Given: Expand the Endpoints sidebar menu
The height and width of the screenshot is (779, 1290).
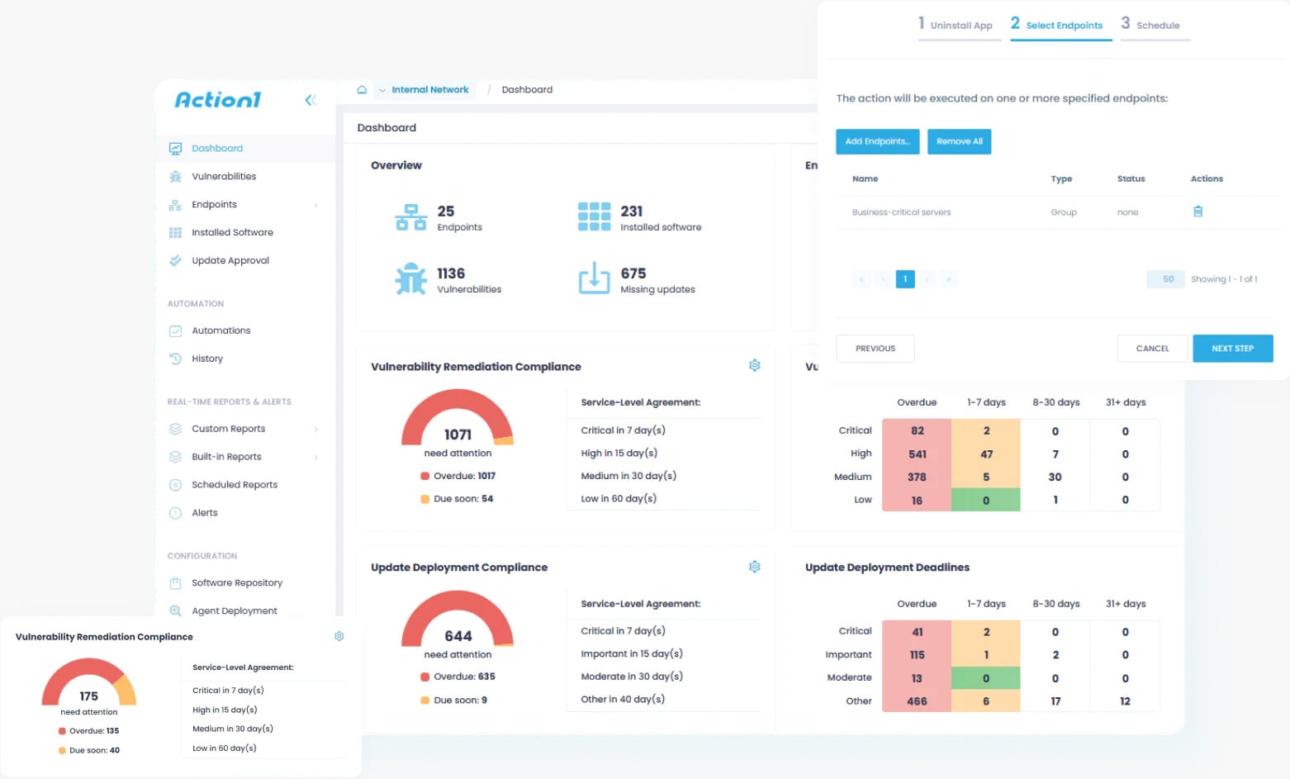Looking at the screenshot, I should (316, 204).
